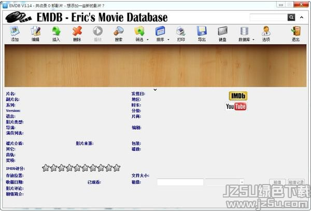This screenshot has width=311, height=211.
Task: Click the header search text field
Action: (268, 17)
